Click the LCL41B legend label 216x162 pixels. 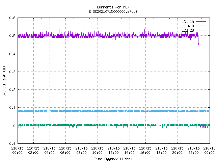[188, 26]
